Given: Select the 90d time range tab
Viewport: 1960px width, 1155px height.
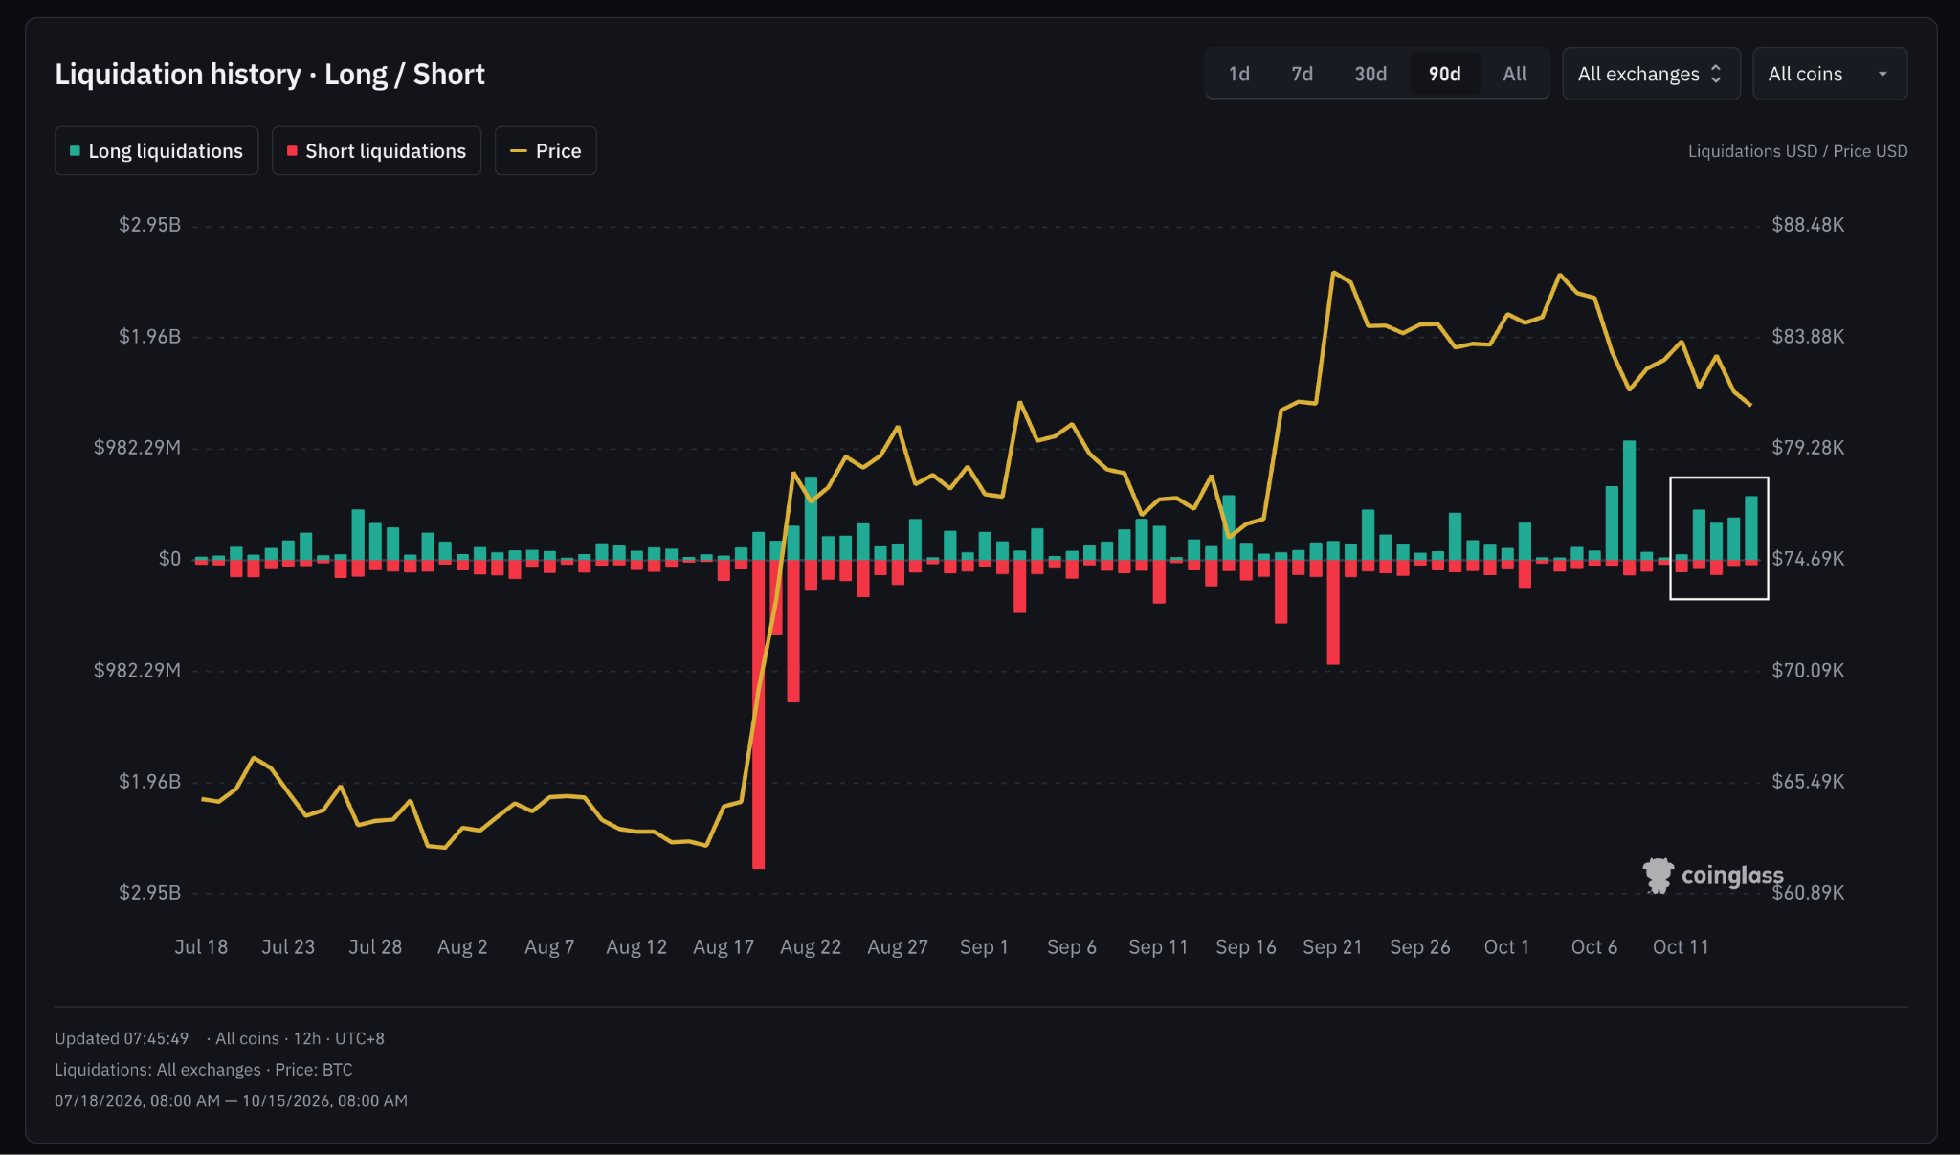Looking at the screenshot, I should click(x=1444, y=74).
